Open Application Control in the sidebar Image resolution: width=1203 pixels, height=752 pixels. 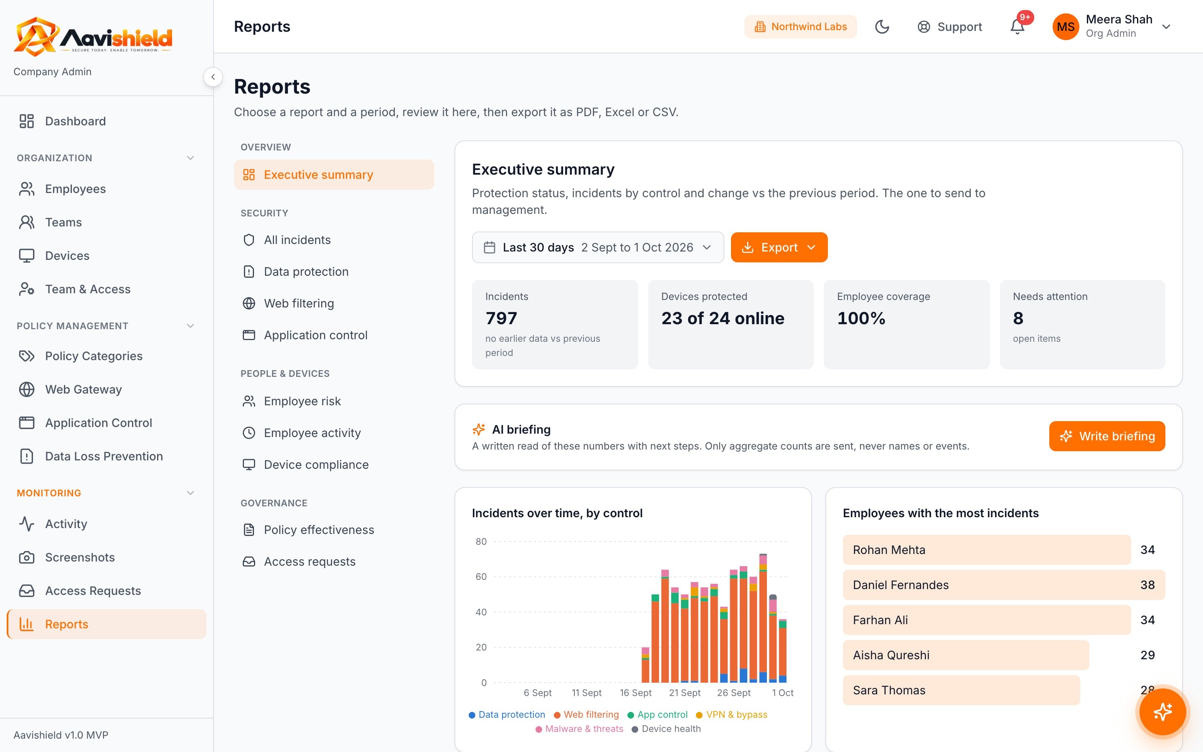(x=107, y=423)
